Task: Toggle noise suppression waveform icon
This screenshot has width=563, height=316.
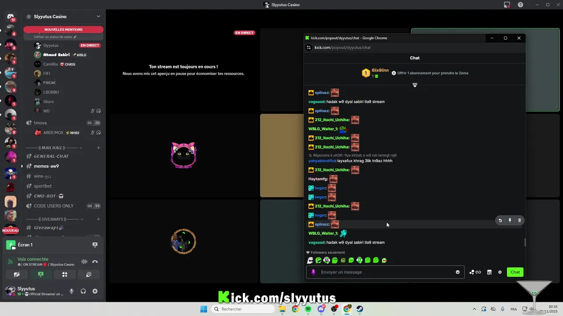Action: [x=84, y=262]
